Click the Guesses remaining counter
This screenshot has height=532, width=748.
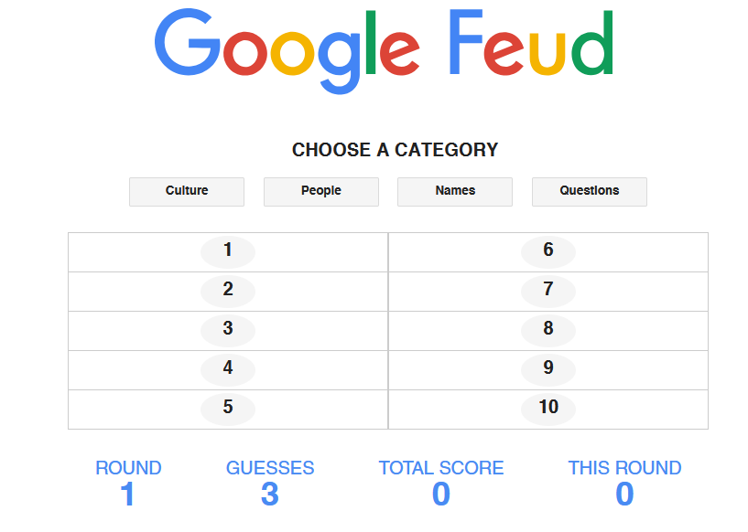click(x=270, y=494)
